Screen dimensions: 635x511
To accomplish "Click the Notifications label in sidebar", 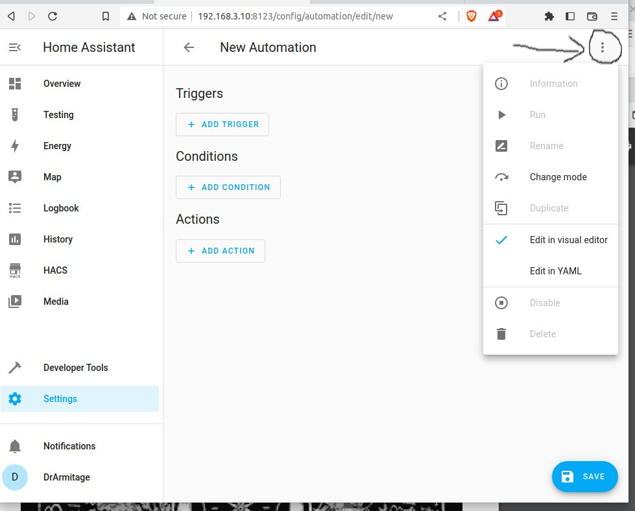I will pos(69,446).
